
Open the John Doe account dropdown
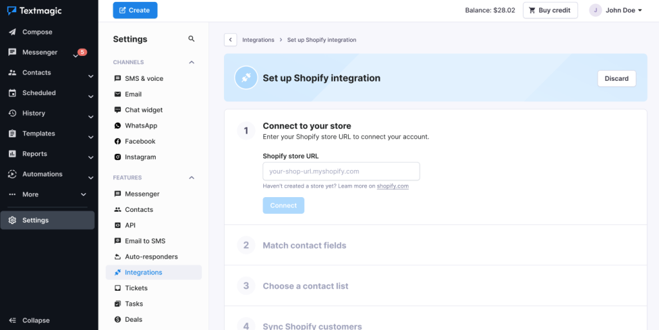coord(616,10)
